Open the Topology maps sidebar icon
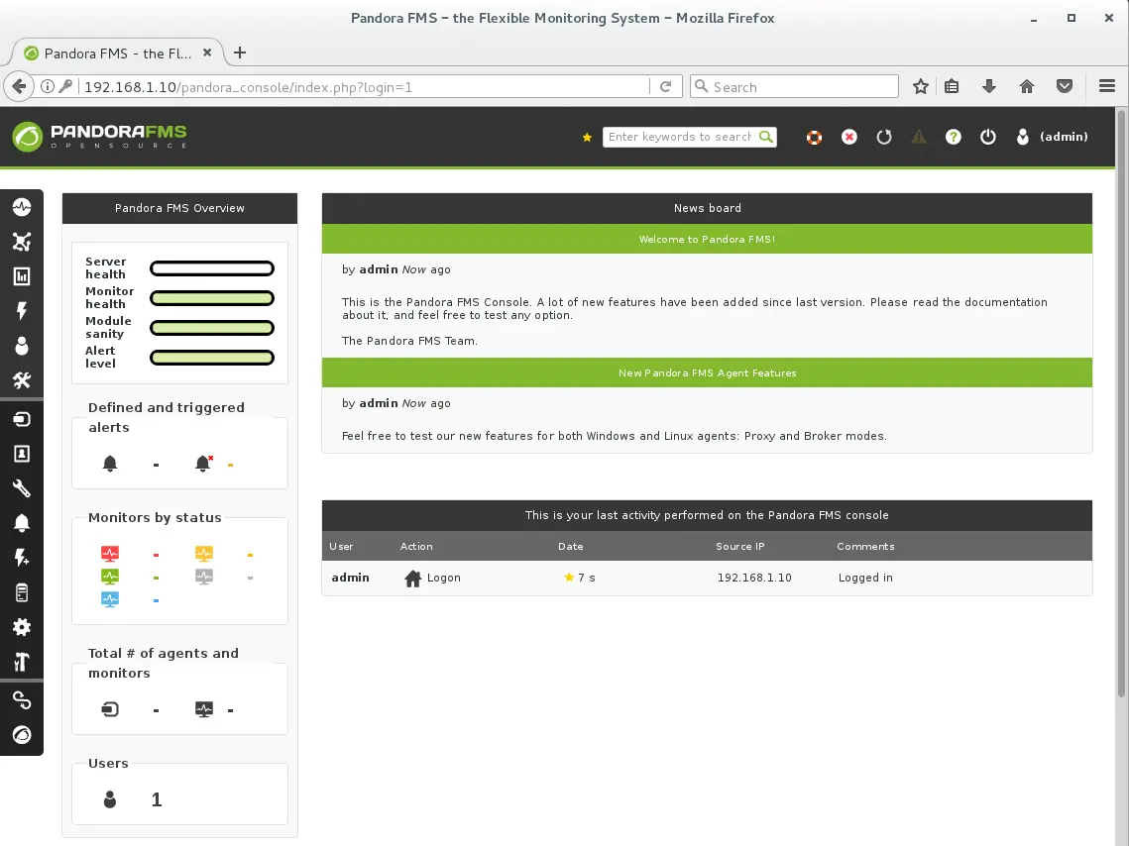This screenshot has width=1129, height=846. (22, 242)
